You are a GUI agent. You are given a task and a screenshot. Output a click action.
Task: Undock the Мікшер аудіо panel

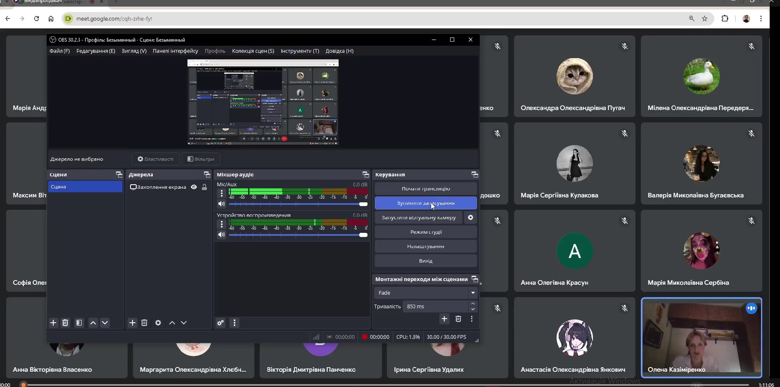[x=365, y=175]
